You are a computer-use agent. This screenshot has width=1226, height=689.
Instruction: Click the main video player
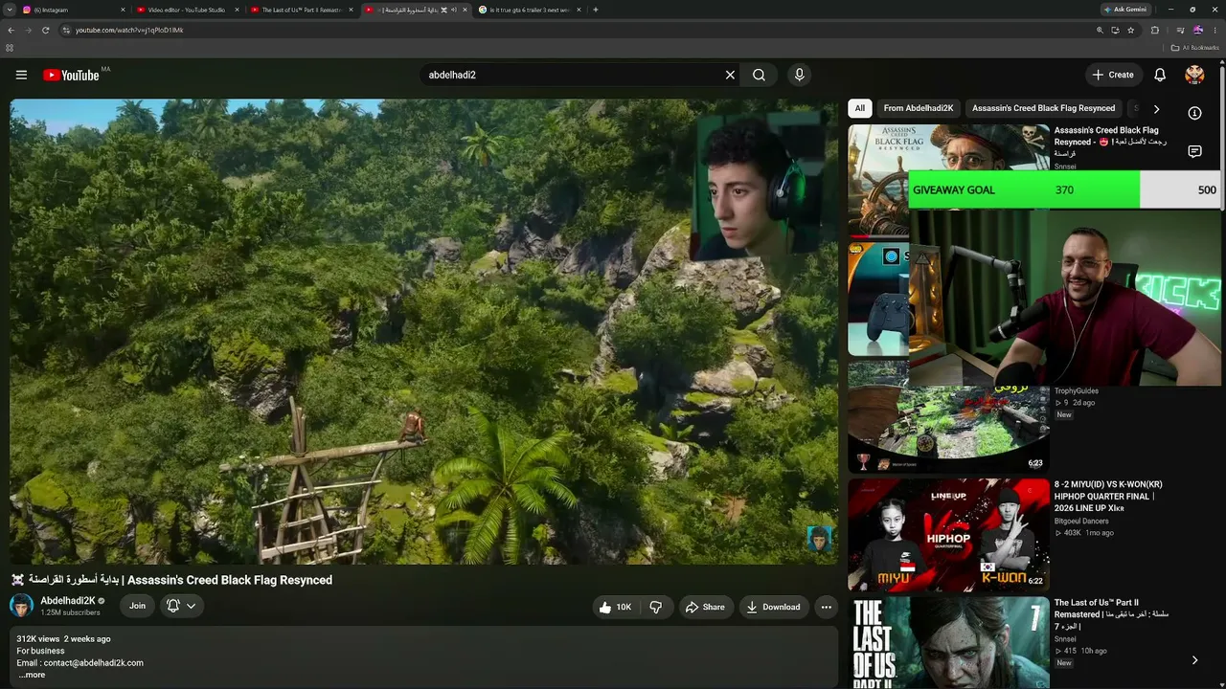424,331
